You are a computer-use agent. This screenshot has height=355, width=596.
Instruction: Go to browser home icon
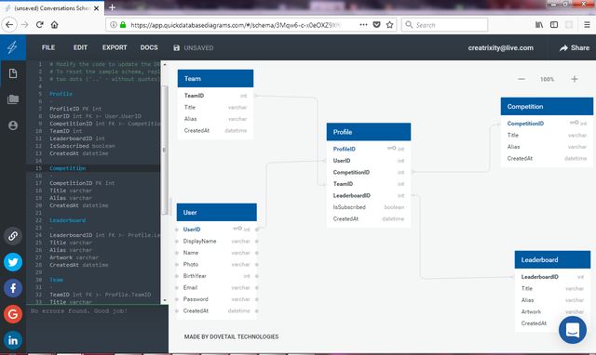[54, 25]
